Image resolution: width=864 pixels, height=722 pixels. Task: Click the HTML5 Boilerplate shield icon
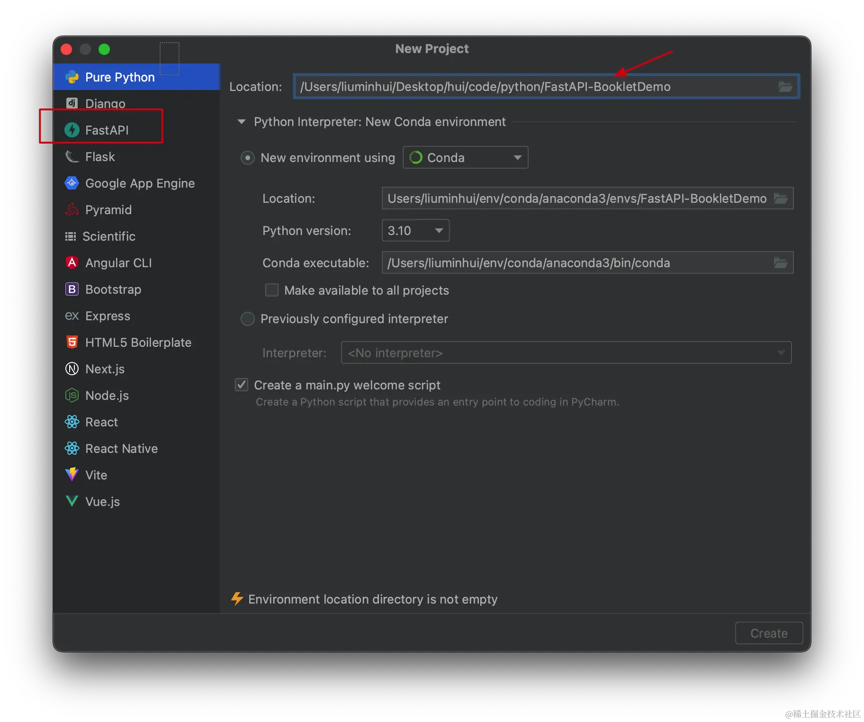72,342
